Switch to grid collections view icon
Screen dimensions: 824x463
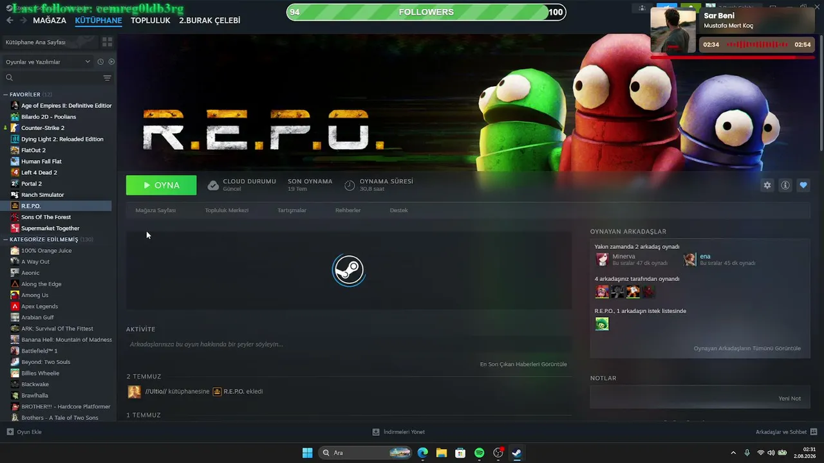click(x=107, y=42)
